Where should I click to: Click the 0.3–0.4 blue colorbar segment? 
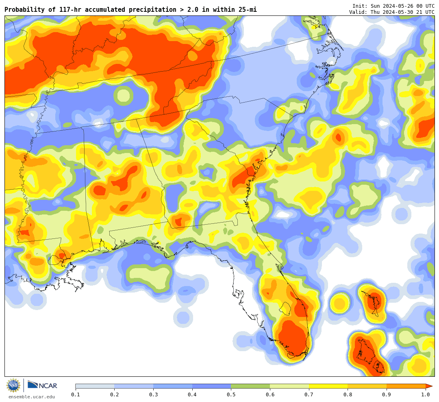(173, 386)
